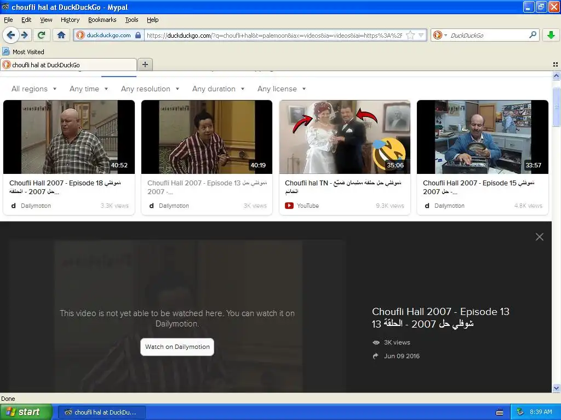The width and height of the screenshot is (561, 420).
Task: Click the YouTube source icon
Action: point(289,206)
